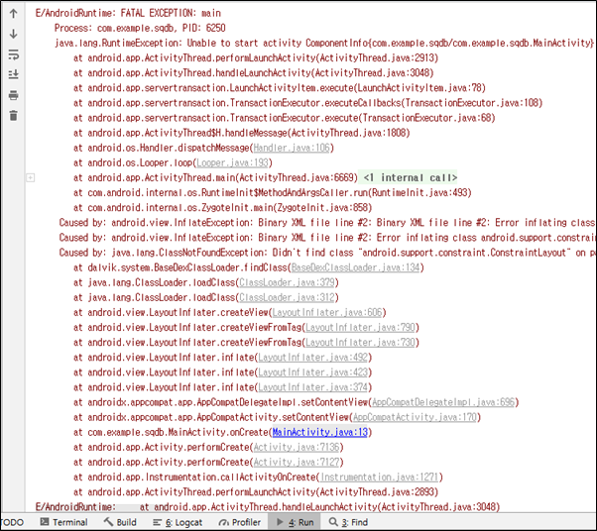The height and width of the screenshot is (531, 597).
Task: Click the LaunchActivityItem.execute stack line
Action: point(280,88)
